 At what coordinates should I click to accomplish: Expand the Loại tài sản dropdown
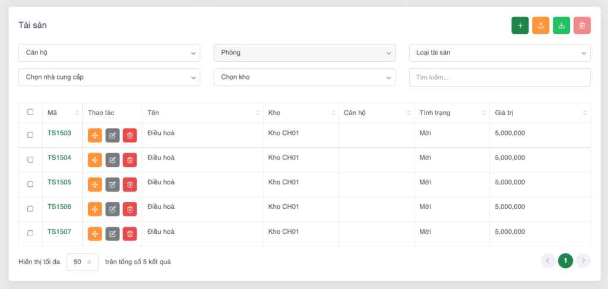[x=499, y=53]
